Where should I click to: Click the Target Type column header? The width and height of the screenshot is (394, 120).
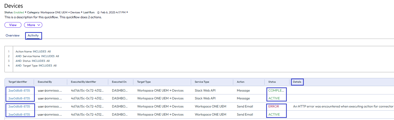[144, 82]
